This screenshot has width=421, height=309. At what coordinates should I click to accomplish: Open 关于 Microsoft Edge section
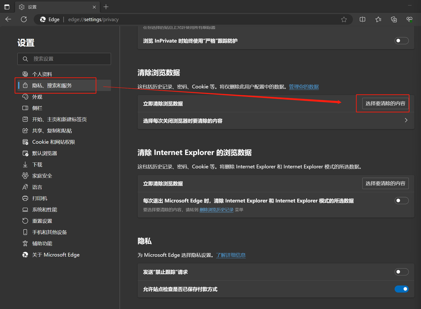click(64, 254)
